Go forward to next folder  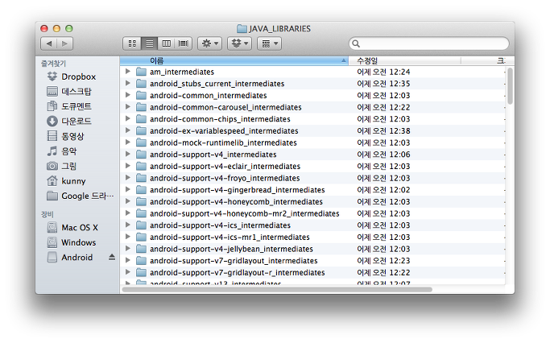pyautogui.click(x=65, y=43)
